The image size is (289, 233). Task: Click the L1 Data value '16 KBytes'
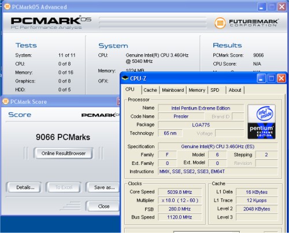(257, 192)
